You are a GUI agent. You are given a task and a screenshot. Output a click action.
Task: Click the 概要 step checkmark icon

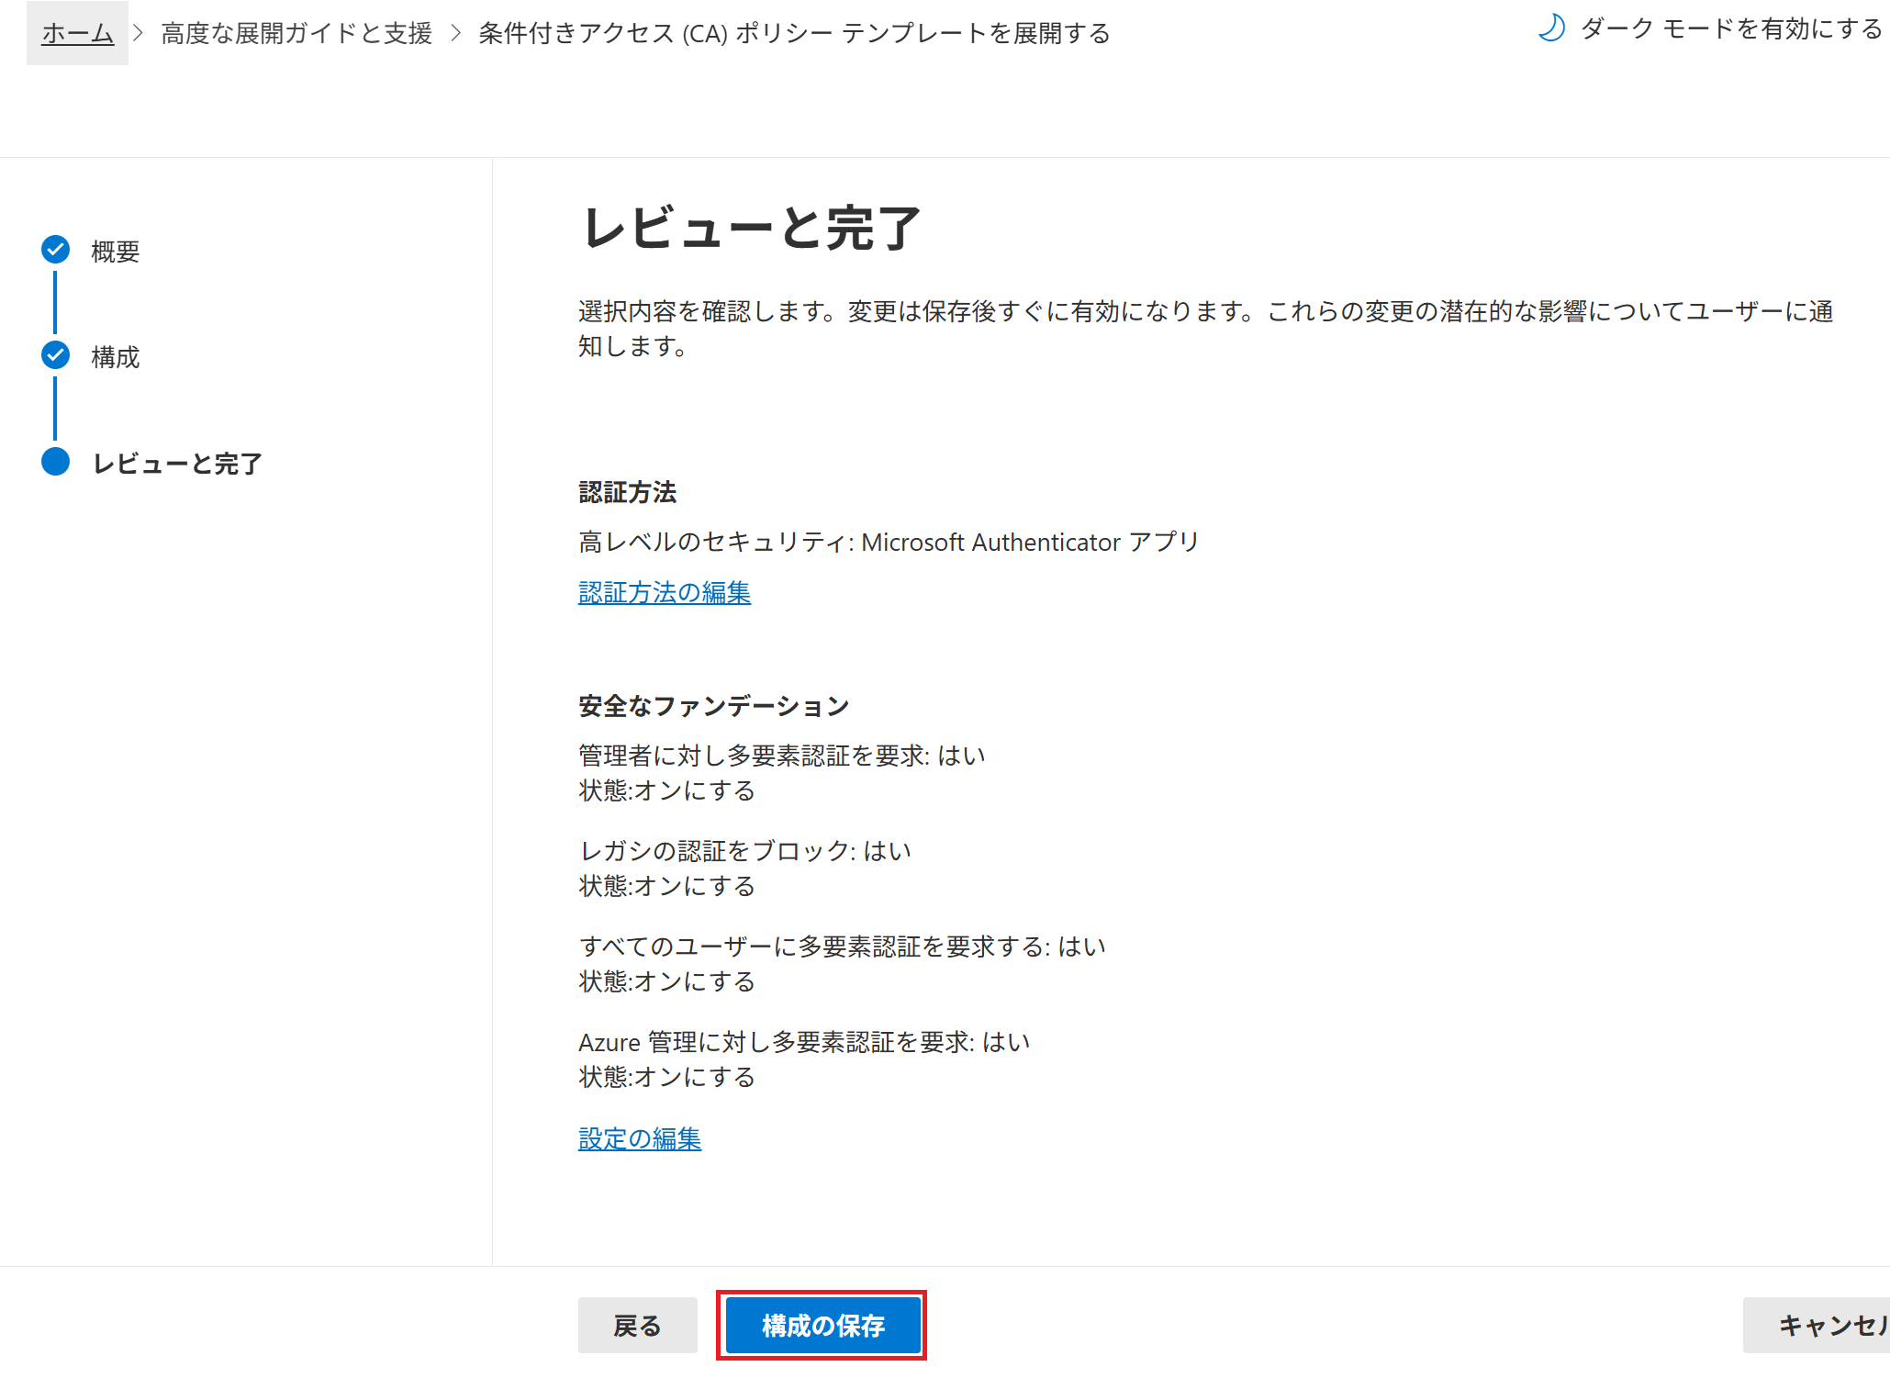click(x=56, y=250)
